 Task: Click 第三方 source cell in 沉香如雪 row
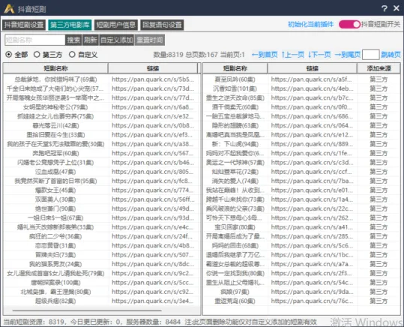pyautogui.click(x=379, y=88)
